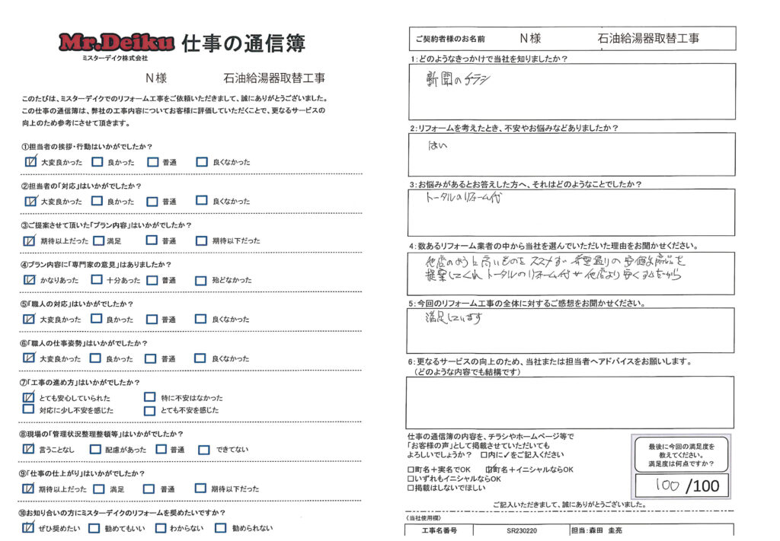
Task: Check 特に不安はなかった for 工事の進め方
Action: 149,397
